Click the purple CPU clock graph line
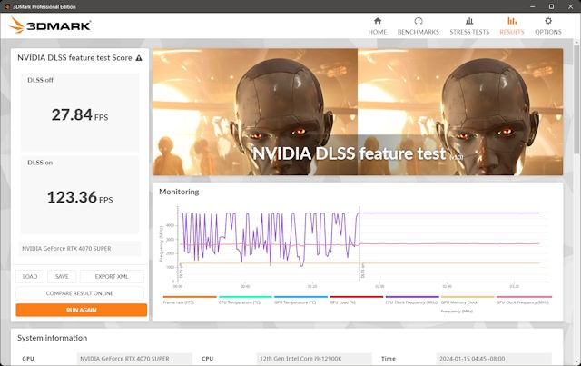Viewport: 581px width, 366px height. click(x=448, y=213)
